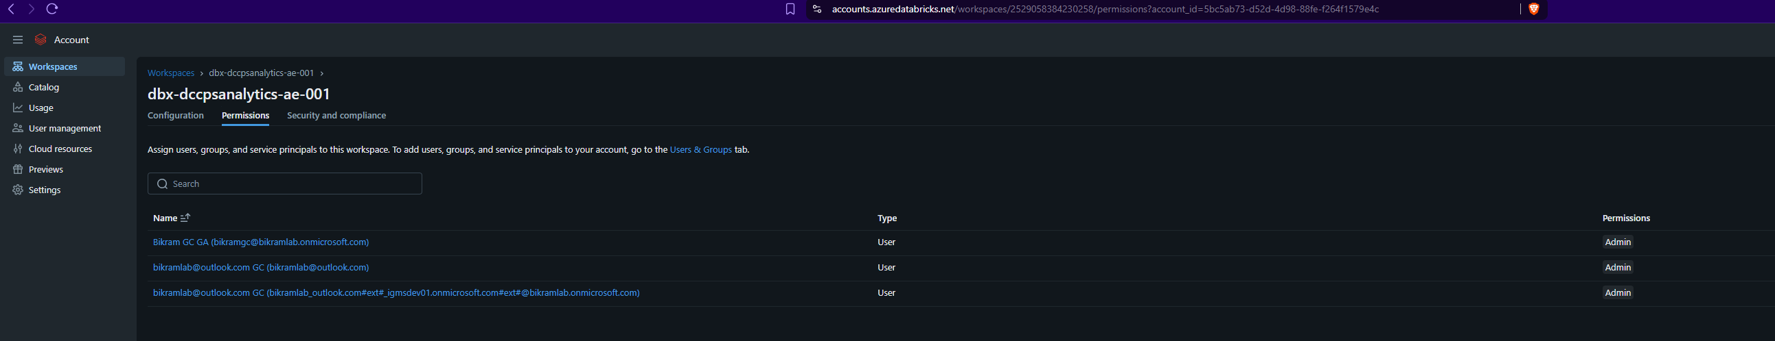Open site settings icon in address bar
Viewport: 1775px width, 341px height.
817,9
